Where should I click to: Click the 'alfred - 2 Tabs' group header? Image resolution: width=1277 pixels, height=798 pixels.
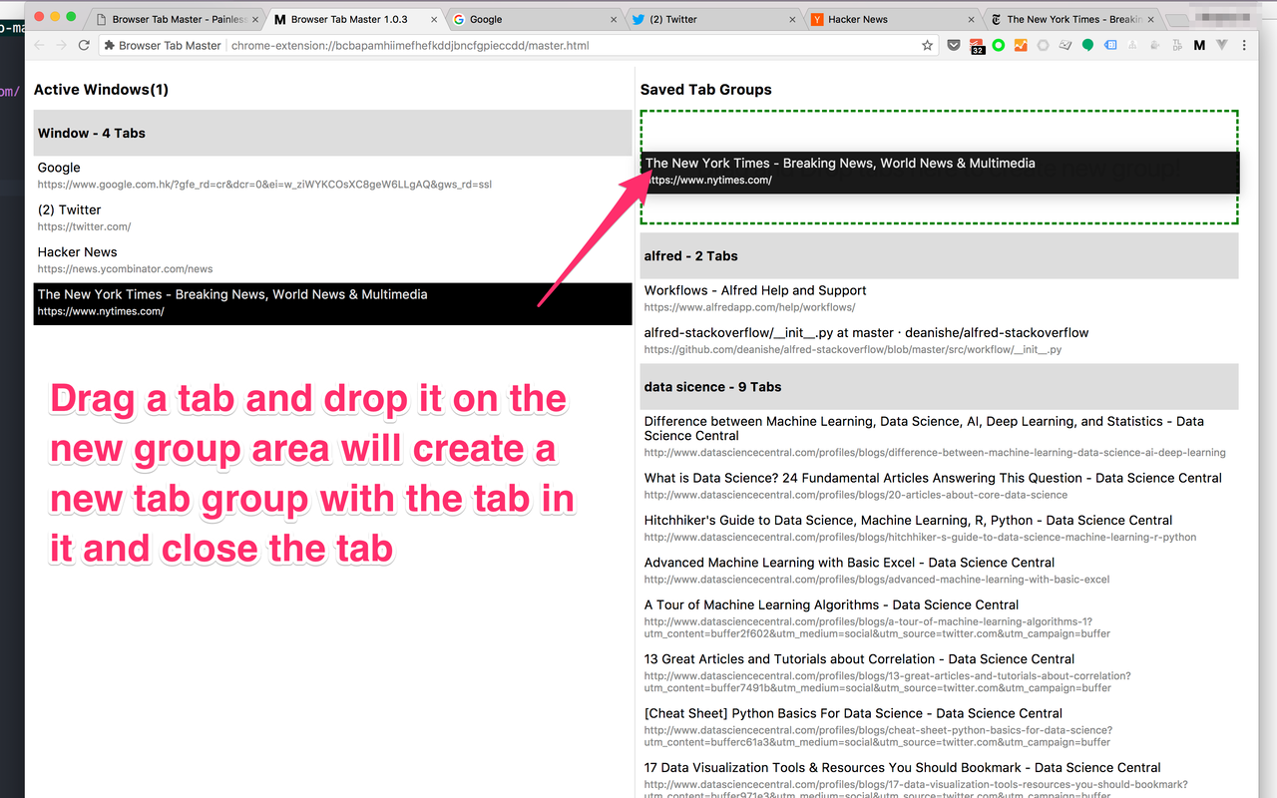coord(939,256)
